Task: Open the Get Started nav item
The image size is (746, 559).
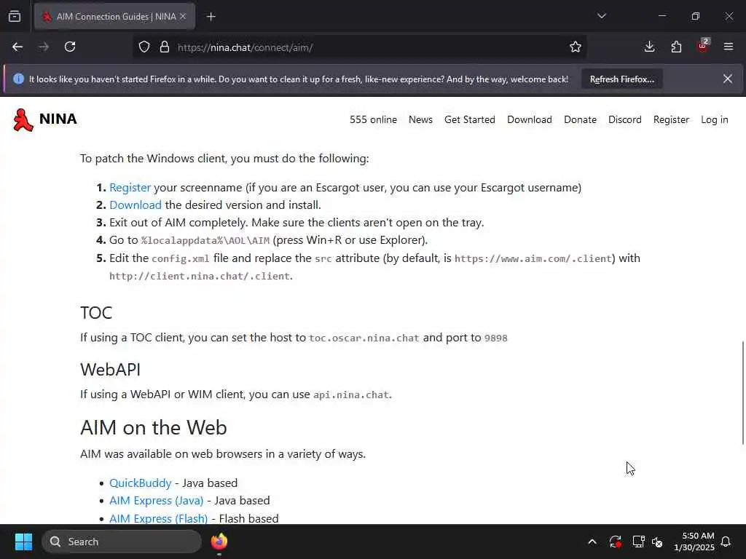Action: click(x=470, y=120)
